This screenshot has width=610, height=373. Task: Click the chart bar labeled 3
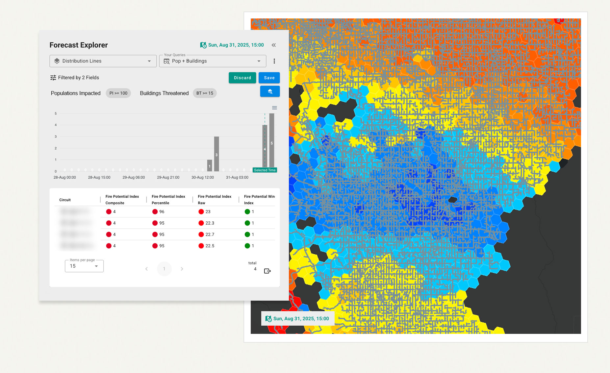point(216,154)
